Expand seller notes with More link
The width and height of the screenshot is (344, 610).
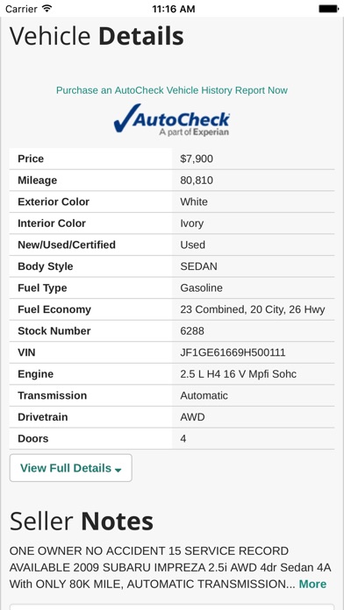tap(312, 584)
